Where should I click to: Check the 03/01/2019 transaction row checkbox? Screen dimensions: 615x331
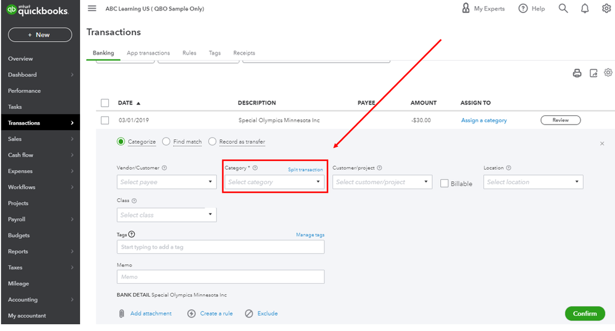[x=105, y=120]
